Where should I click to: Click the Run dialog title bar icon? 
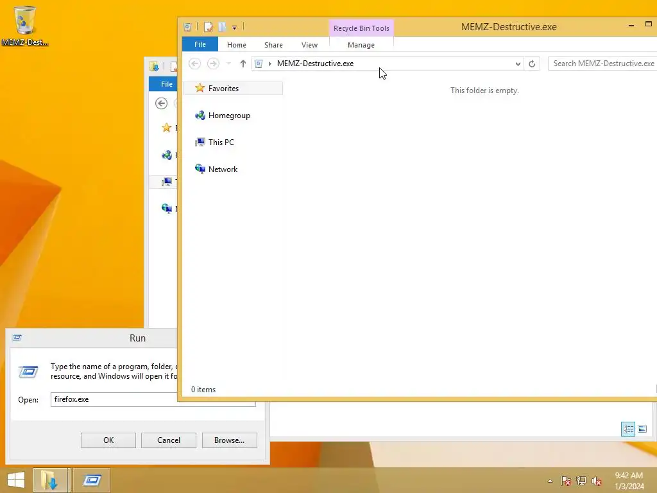17,338
